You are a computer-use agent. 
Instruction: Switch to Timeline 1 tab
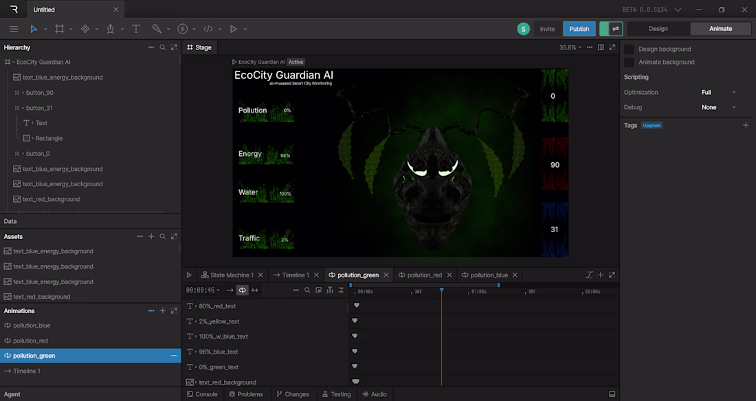291,275
